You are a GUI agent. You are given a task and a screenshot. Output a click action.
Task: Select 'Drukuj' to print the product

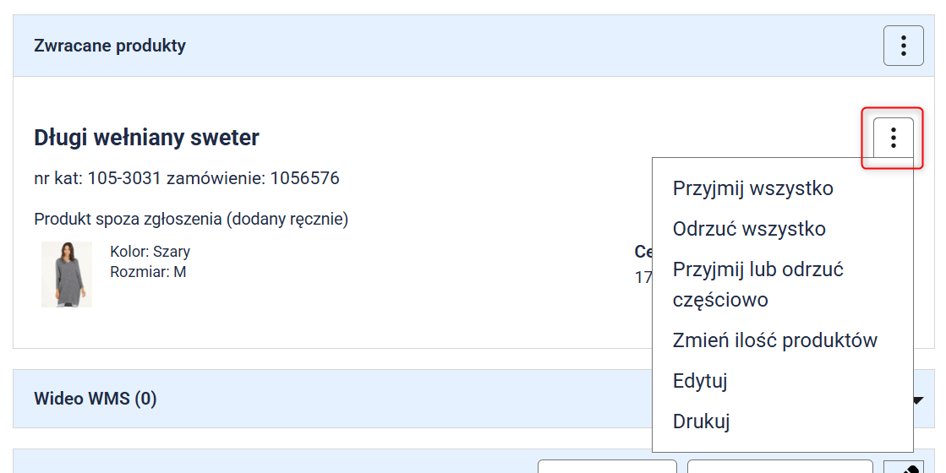point(701,421)
